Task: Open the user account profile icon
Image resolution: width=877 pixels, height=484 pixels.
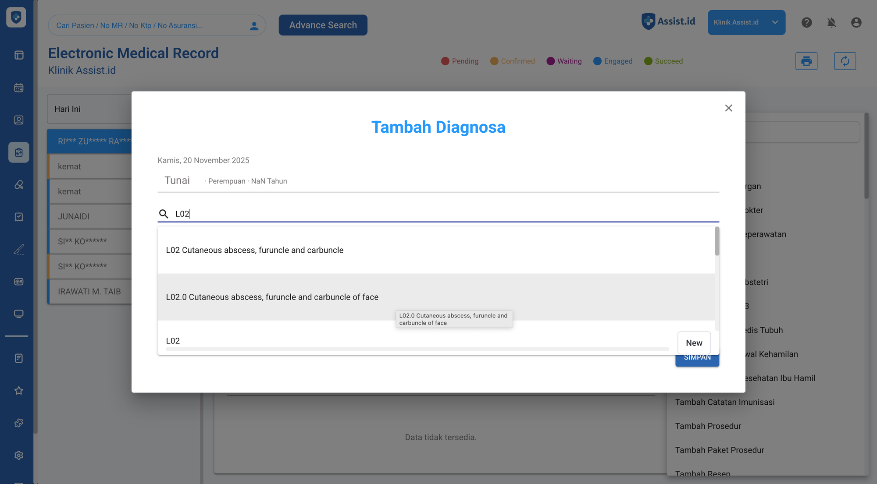Action: point(856,22)
